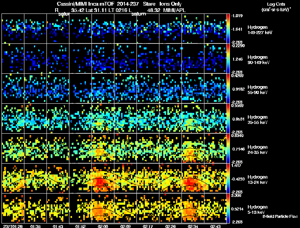Click the color scale bar for 90-149 keV row

[x=228, y=58]
